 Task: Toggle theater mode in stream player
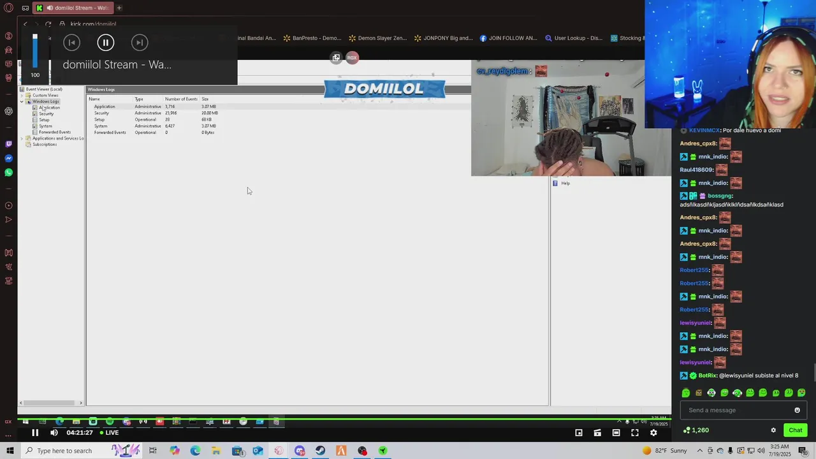616,433
